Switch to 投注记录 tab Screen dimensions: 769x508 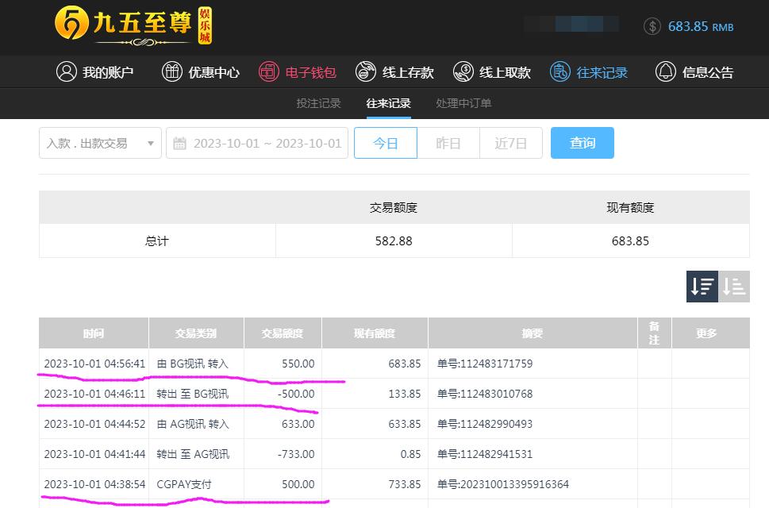[318, 103]
